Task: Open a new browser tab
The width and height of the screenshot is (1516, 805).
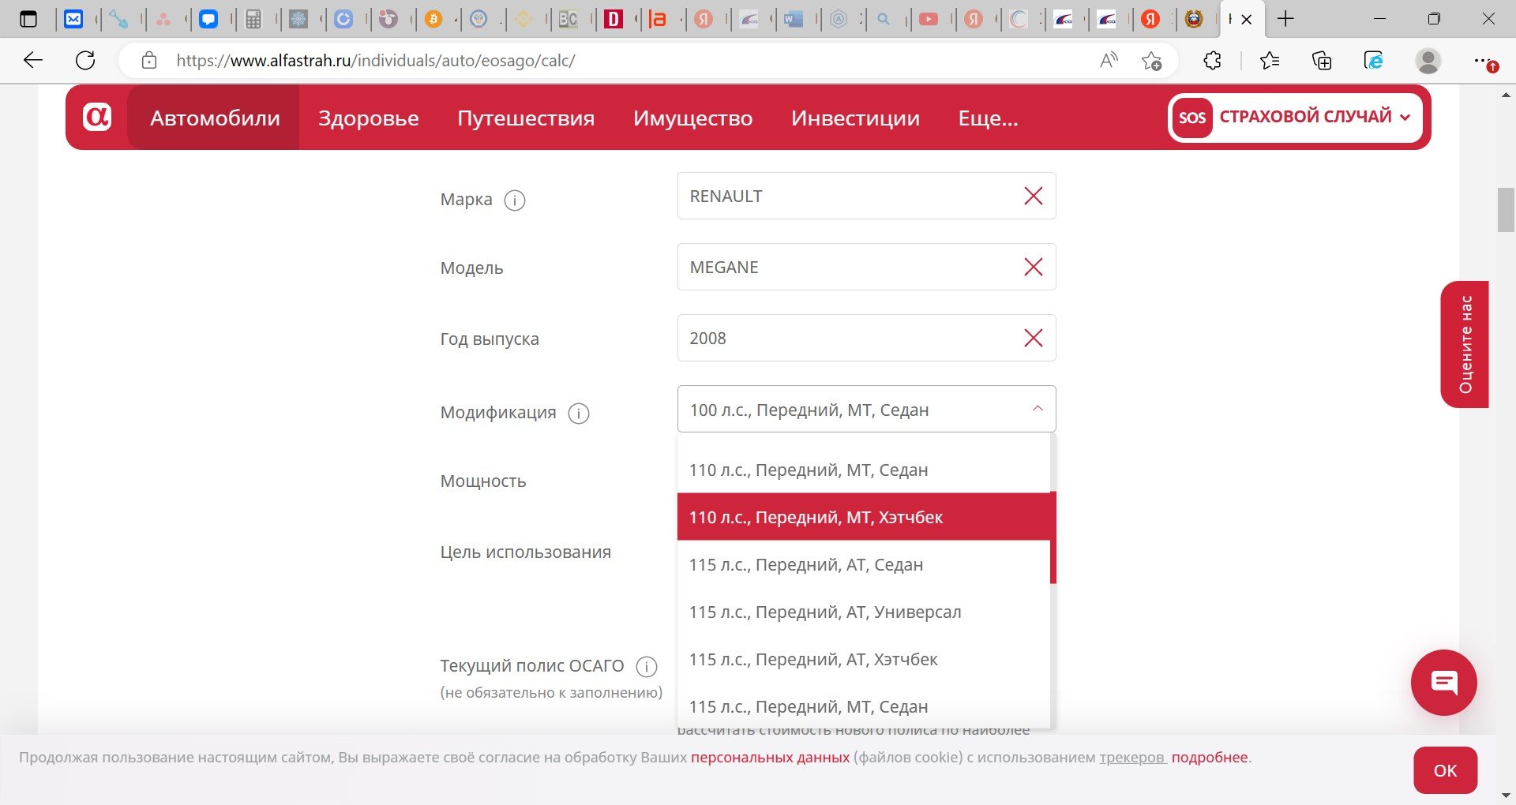Action: [x=1285, y=19]
